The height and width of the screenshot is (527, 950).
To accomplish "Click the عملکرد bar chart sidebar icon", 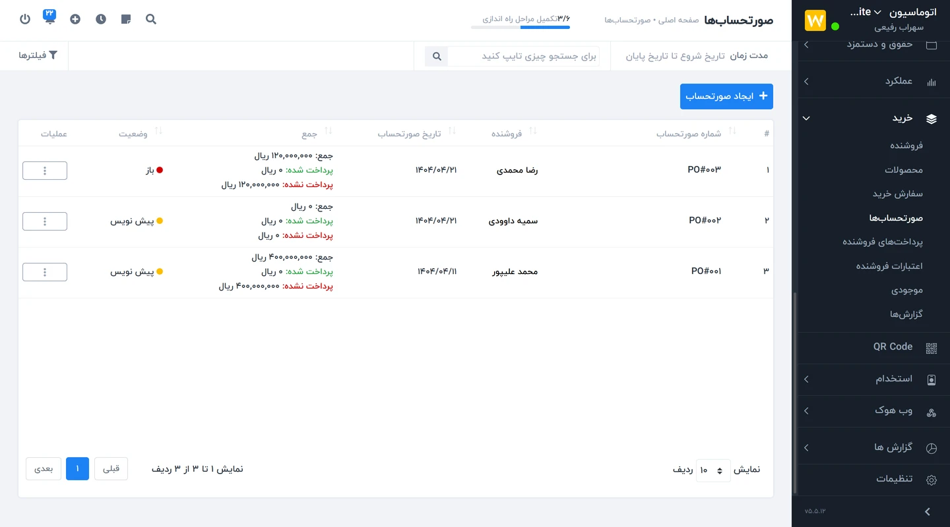I will click(x=932, y=82).
